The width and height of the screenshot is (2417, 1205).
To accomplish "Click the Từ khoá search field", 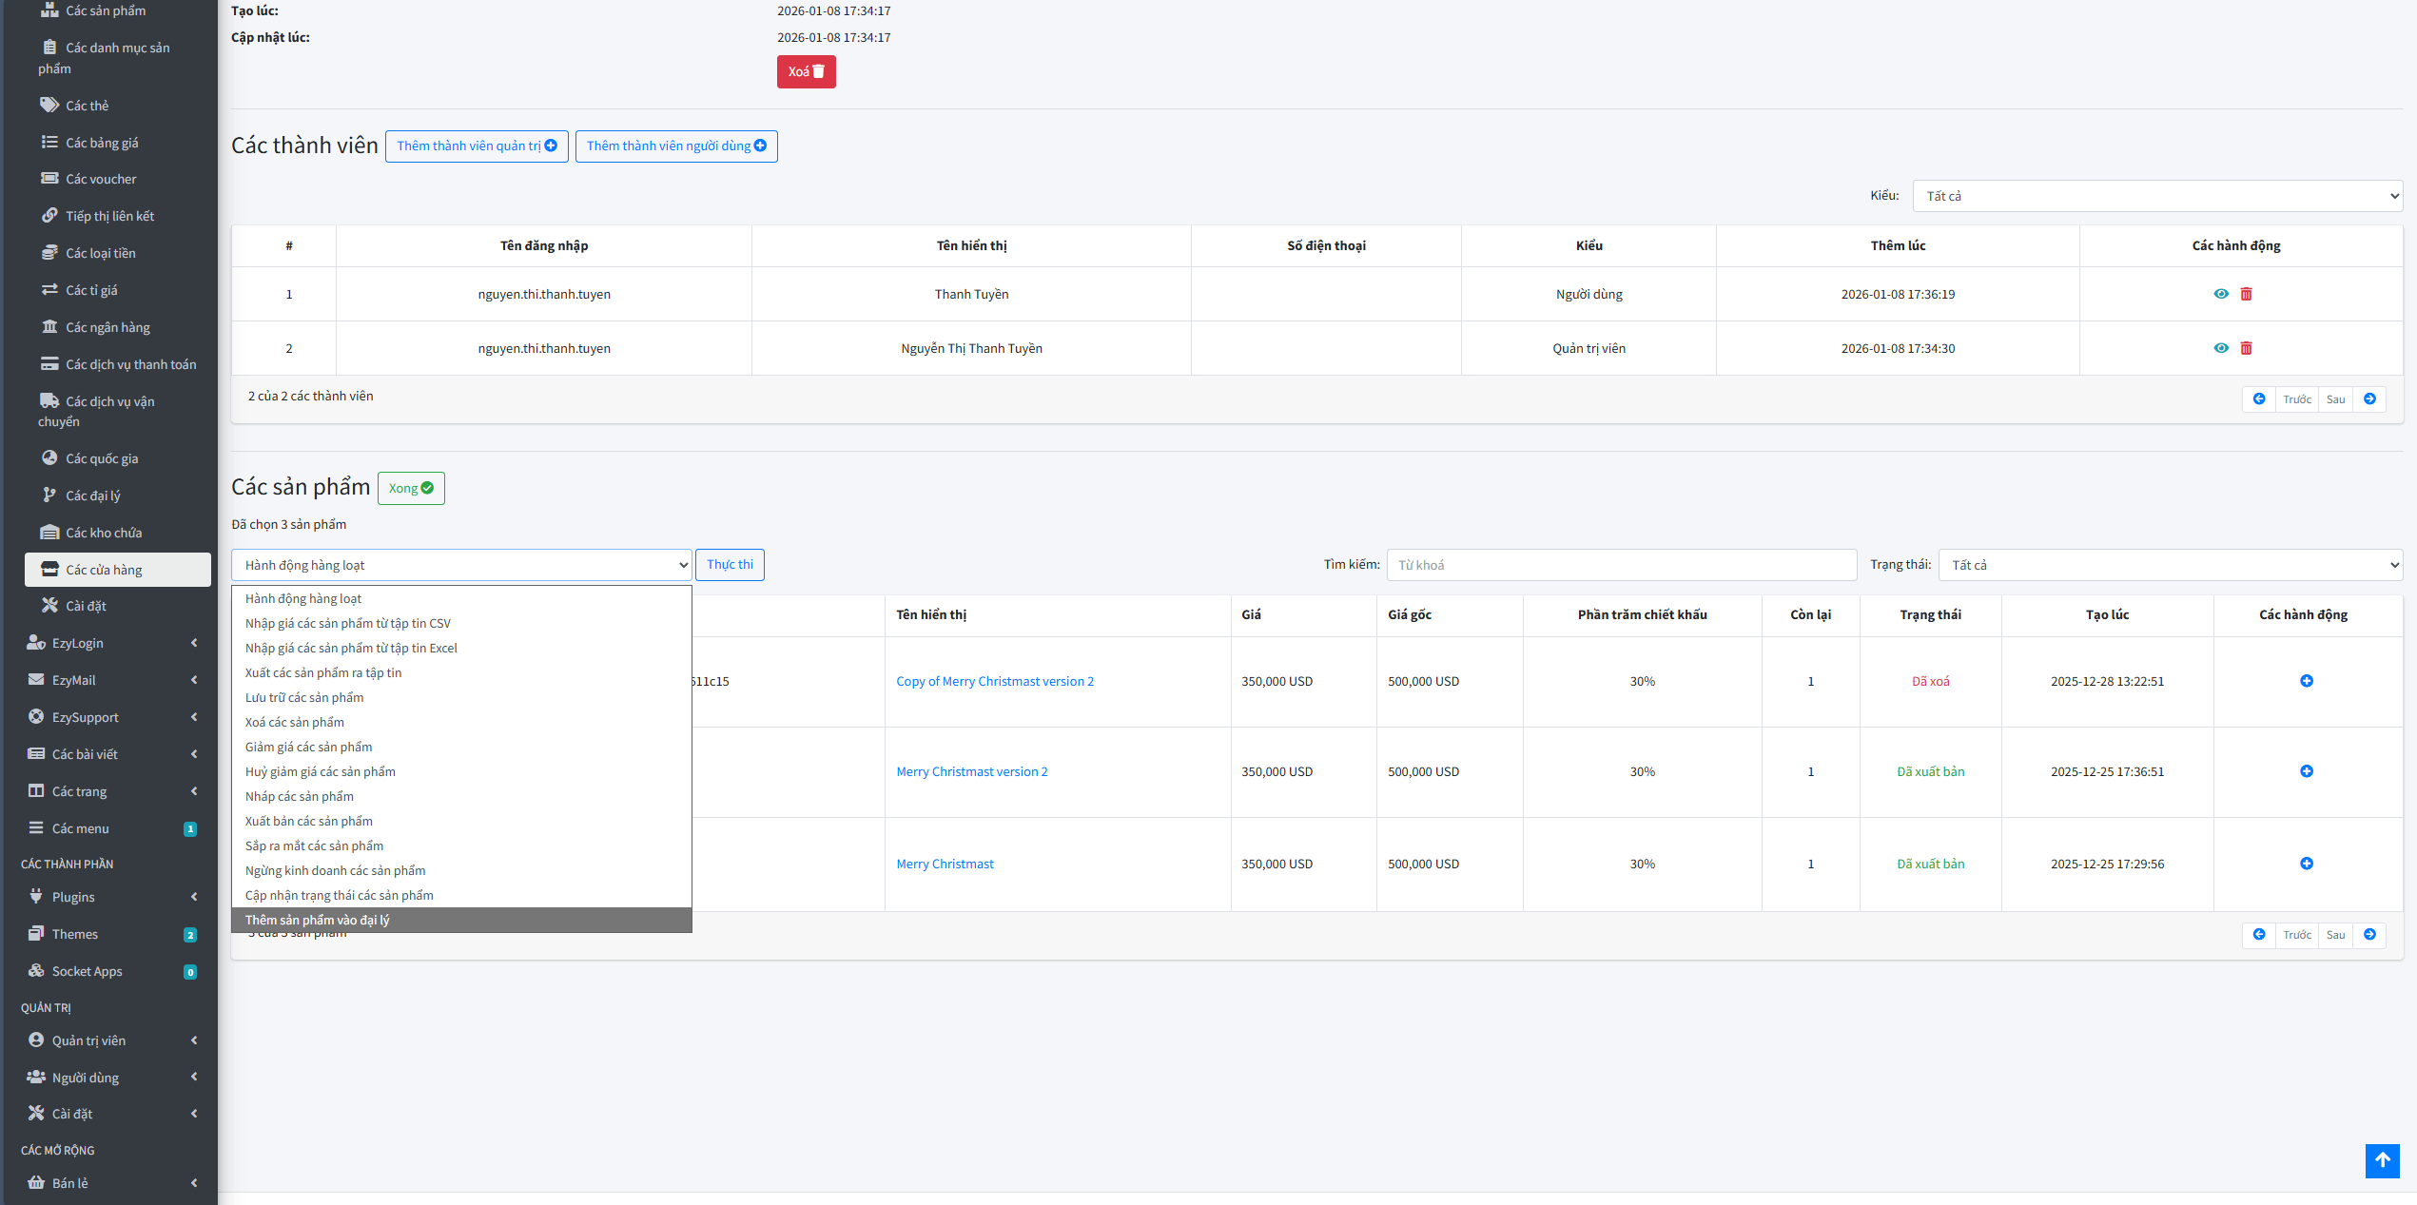I will [x=1621, y=565].
